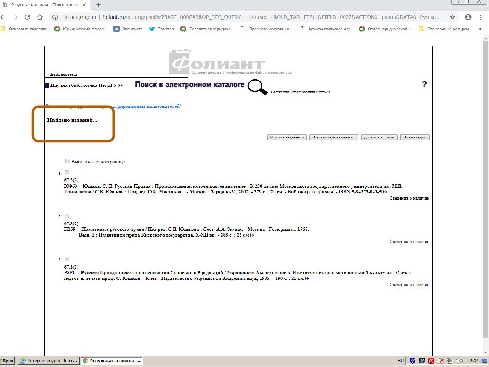Switch to the Интернет-радио taskbar window
Screen dimensions: 489x367
(x=48, y=361)
